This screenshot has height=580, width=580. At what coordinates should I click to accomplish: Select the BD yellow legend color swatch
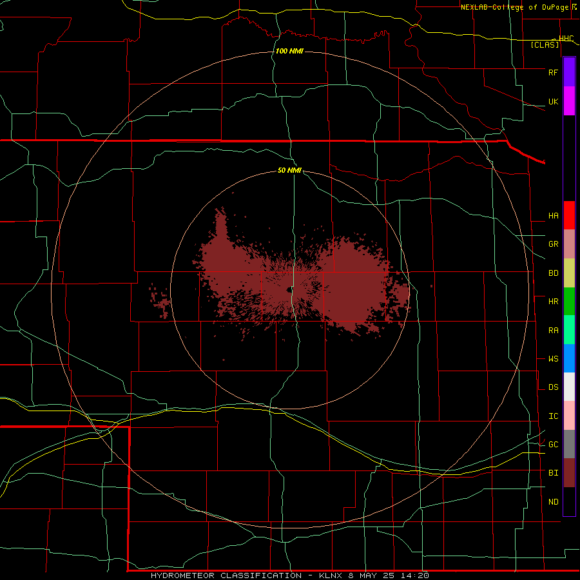(x=569, y=273)
